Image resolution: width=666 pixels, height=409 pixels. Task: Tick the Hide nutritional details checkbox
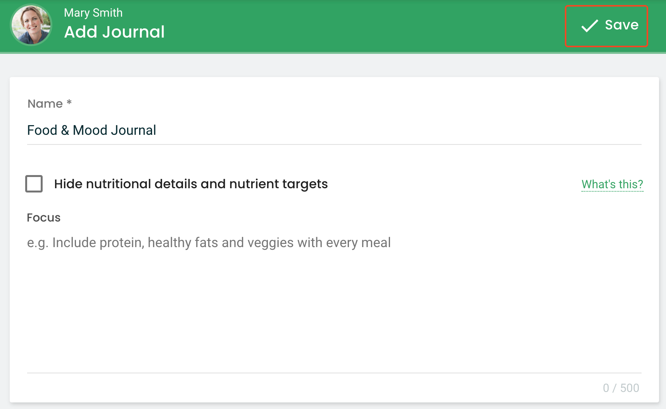(34, 184)
